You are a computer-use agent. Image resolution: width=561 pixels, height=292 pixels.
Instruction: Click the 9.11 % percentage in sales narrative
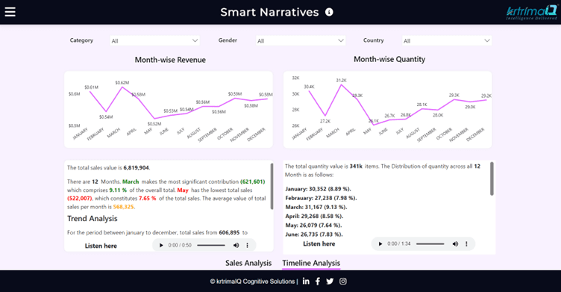118,190
